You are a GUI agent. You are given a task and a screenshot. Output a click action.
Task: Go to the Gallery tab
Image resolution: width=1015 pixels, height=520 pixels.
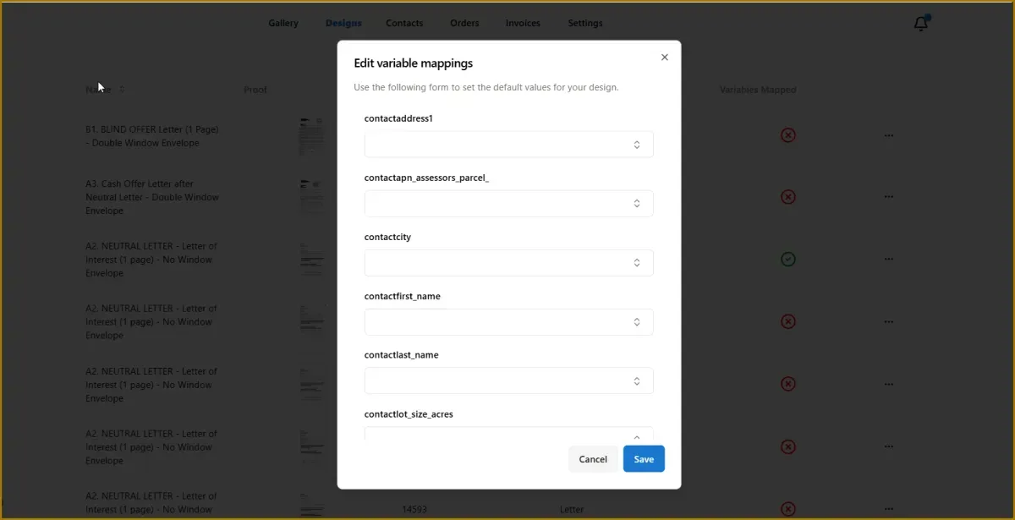pos(283,24)
